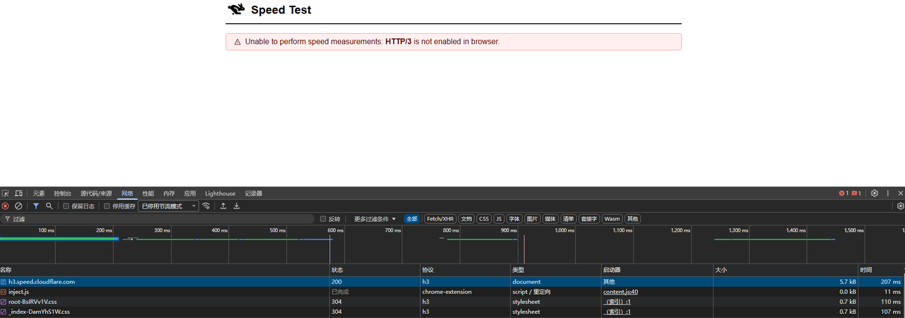905x318 pixels.
Task: Clear the network log
Action: point(18,206)
